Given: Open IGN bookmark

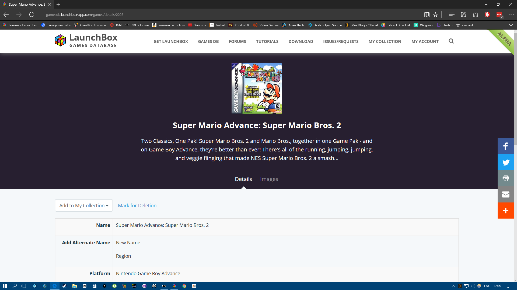Looking at the screenshot, I should point(116,25).
